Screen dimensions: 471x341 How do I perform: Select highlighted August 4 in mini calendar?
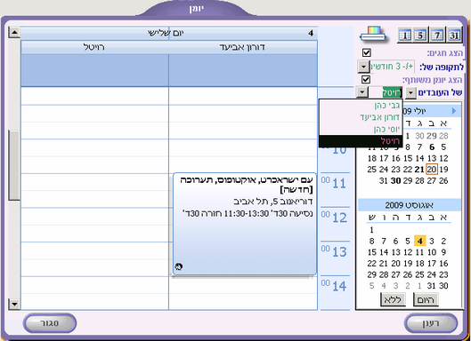(420, 241)
